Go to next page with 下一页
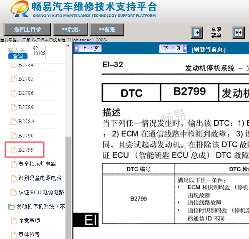 (x=174, y=48)
